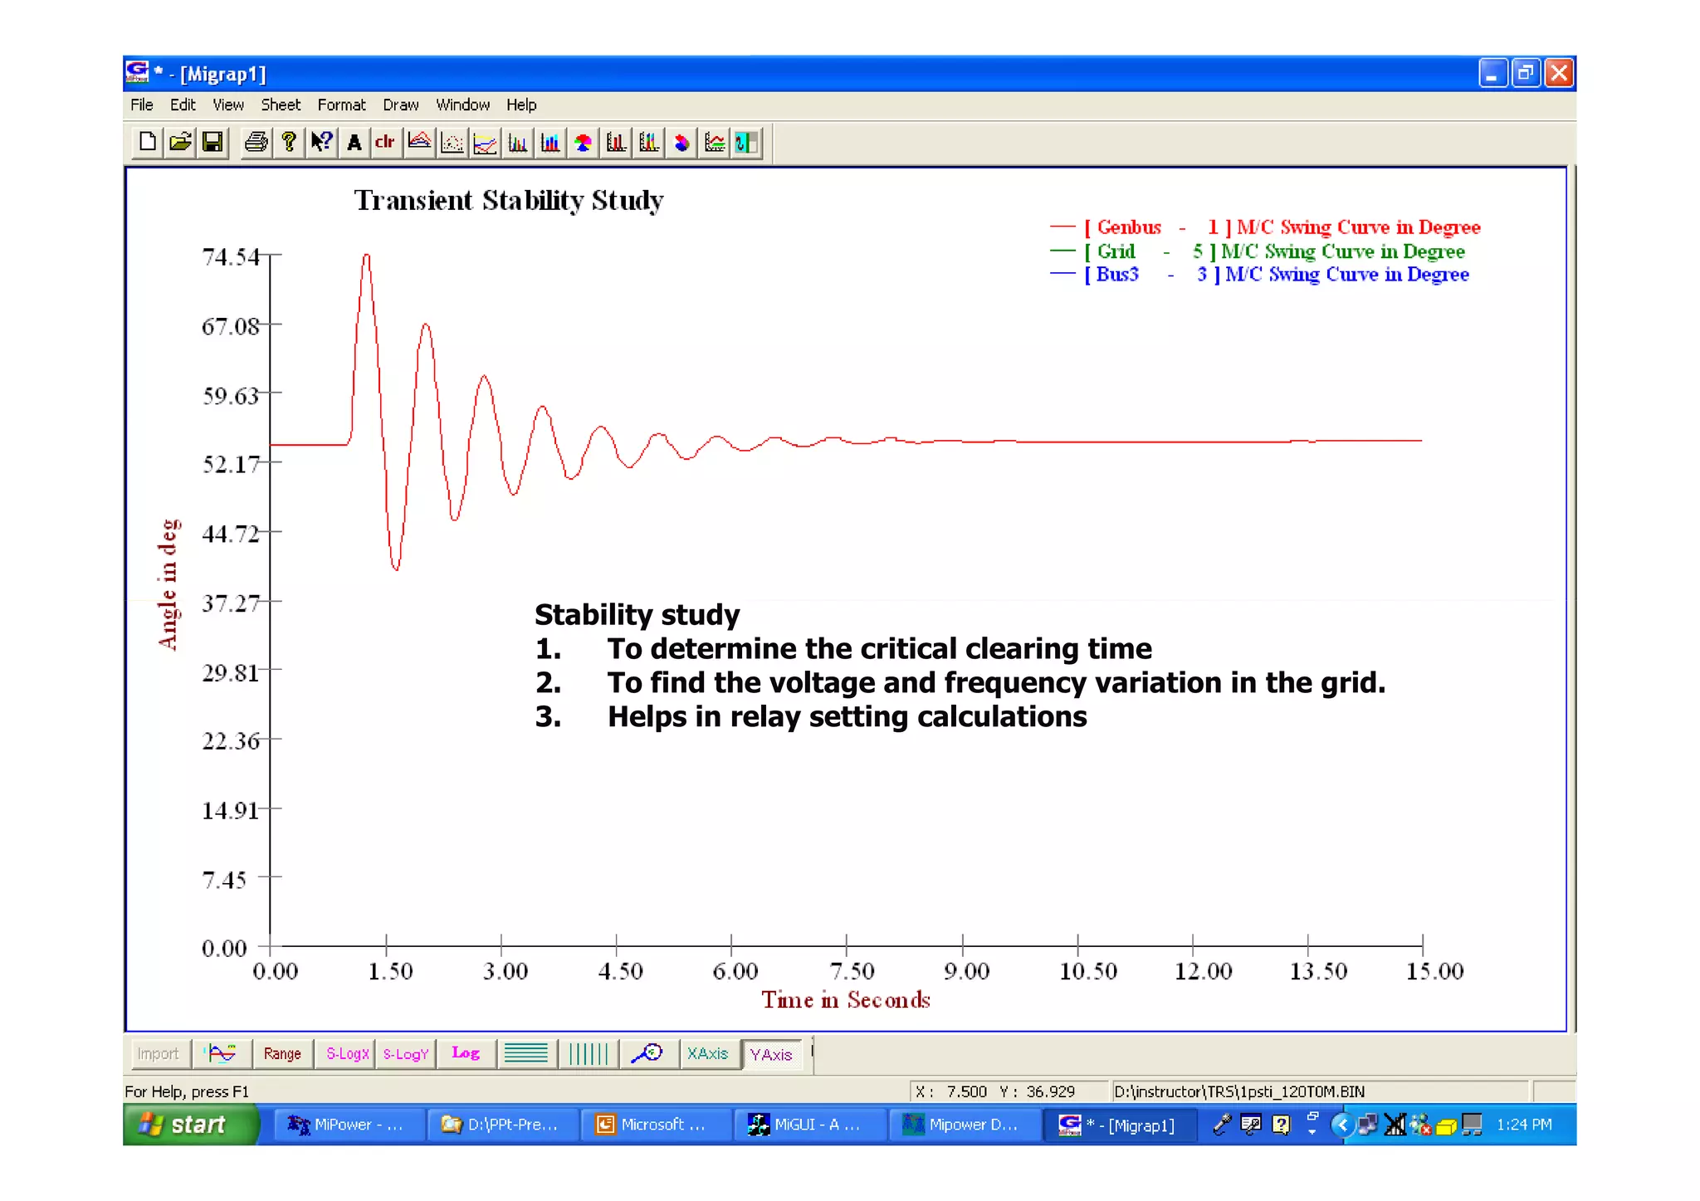The height and width of the screenshot is (1201, 1700).
Task: Choose the line chart type icon
Action: (x=485, y=143)
